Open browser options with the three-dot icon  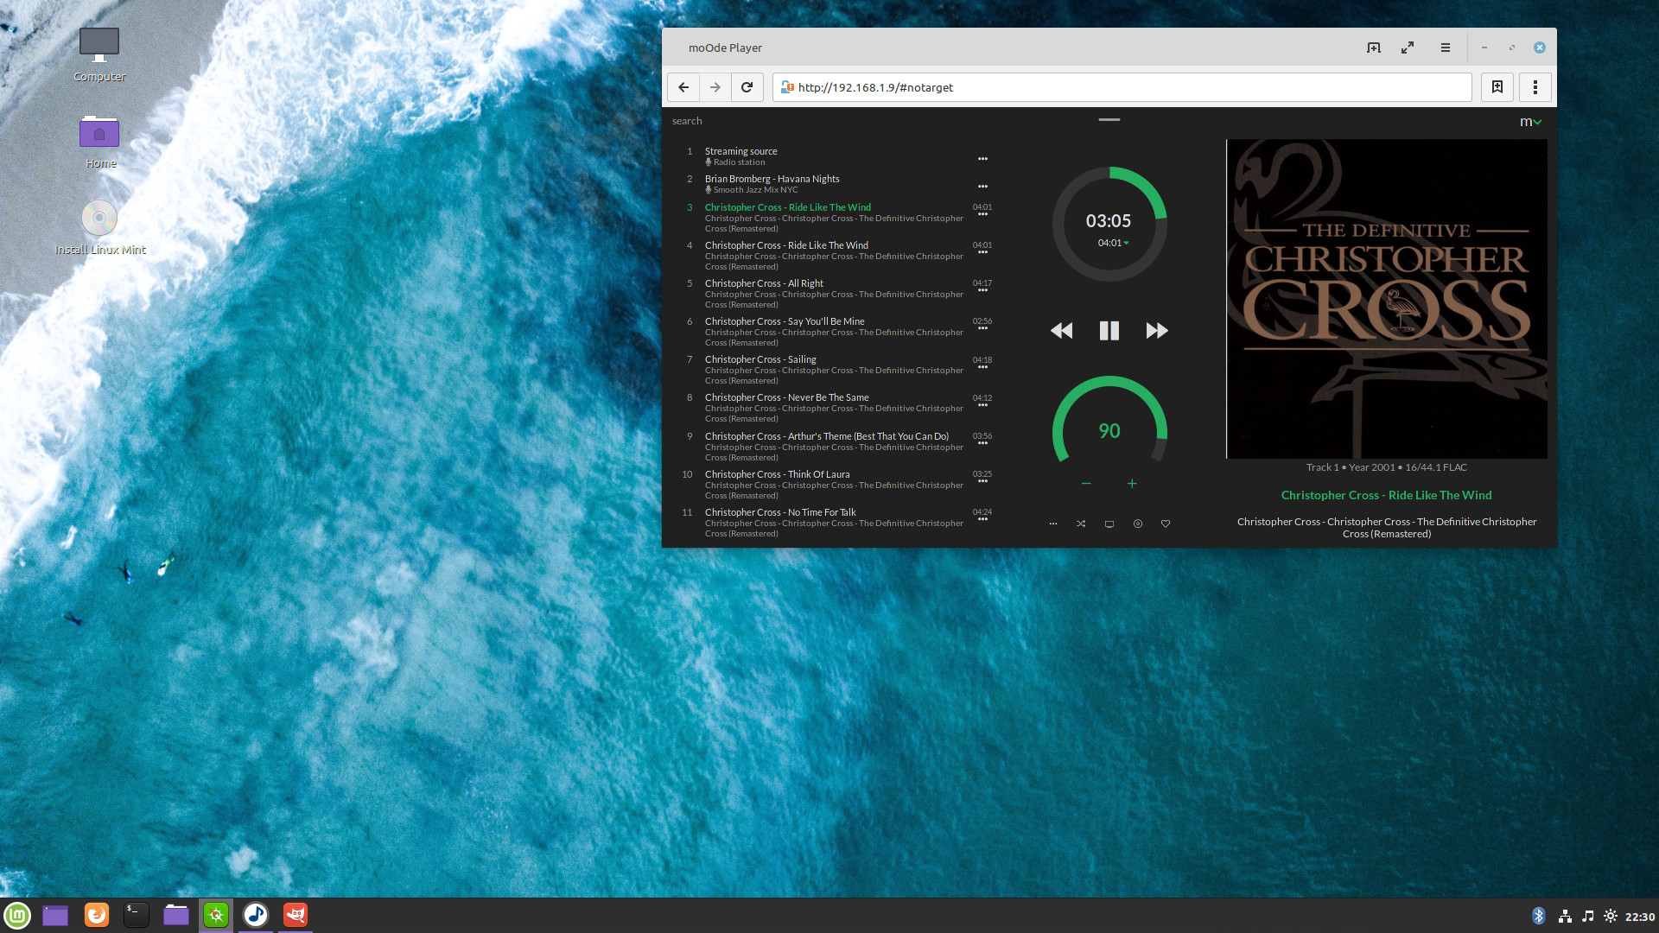[1535, 86]
